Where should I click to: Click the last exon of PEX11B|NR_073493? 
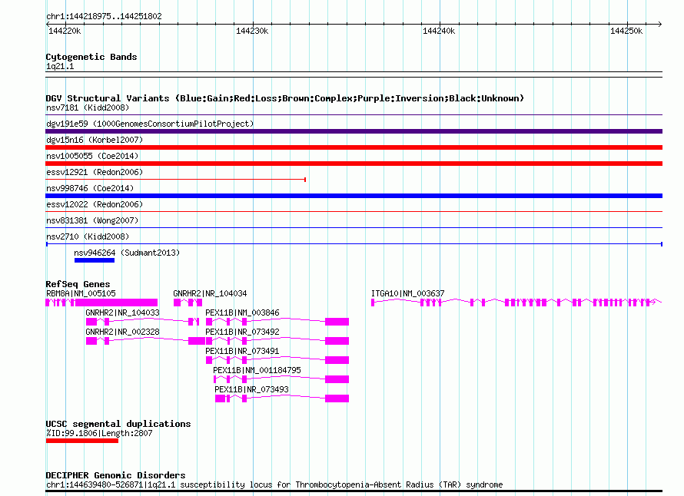pos(337,398)
